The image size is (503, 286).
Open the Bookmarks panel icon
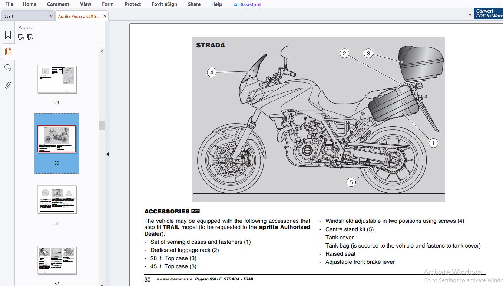click(8, 35)
